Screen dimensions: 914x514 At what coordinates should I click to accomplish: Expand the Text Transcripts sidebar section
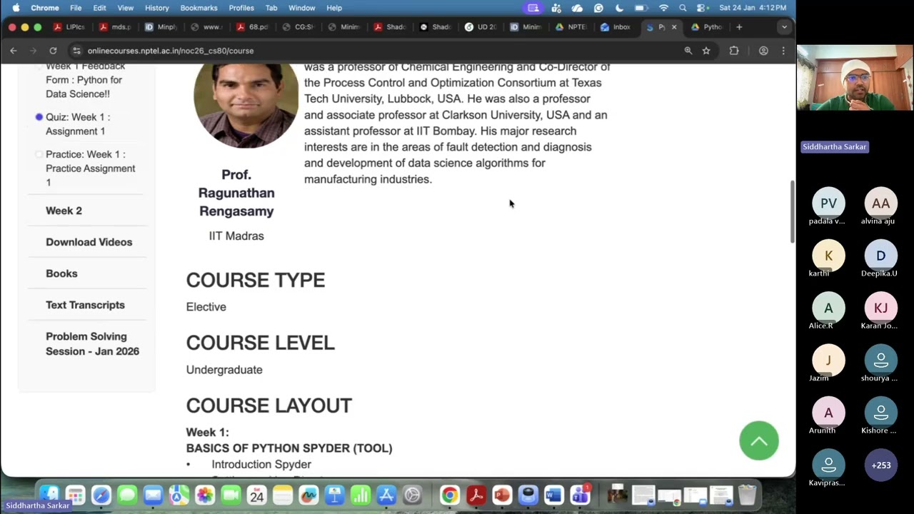[x=85, y=305]
